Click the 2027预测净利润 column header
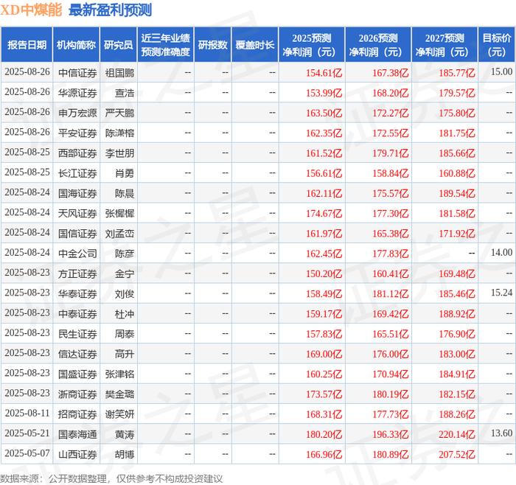This screenshot has height=485, width=516. tap(444, 45)
